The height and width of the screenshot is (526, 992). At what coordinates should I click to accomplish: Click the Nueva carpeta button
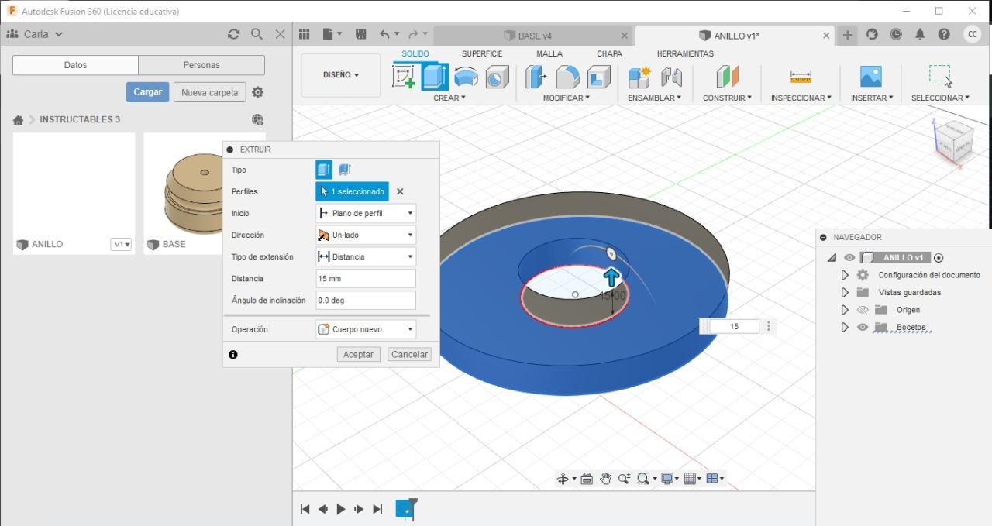click(x=209, y=92)
